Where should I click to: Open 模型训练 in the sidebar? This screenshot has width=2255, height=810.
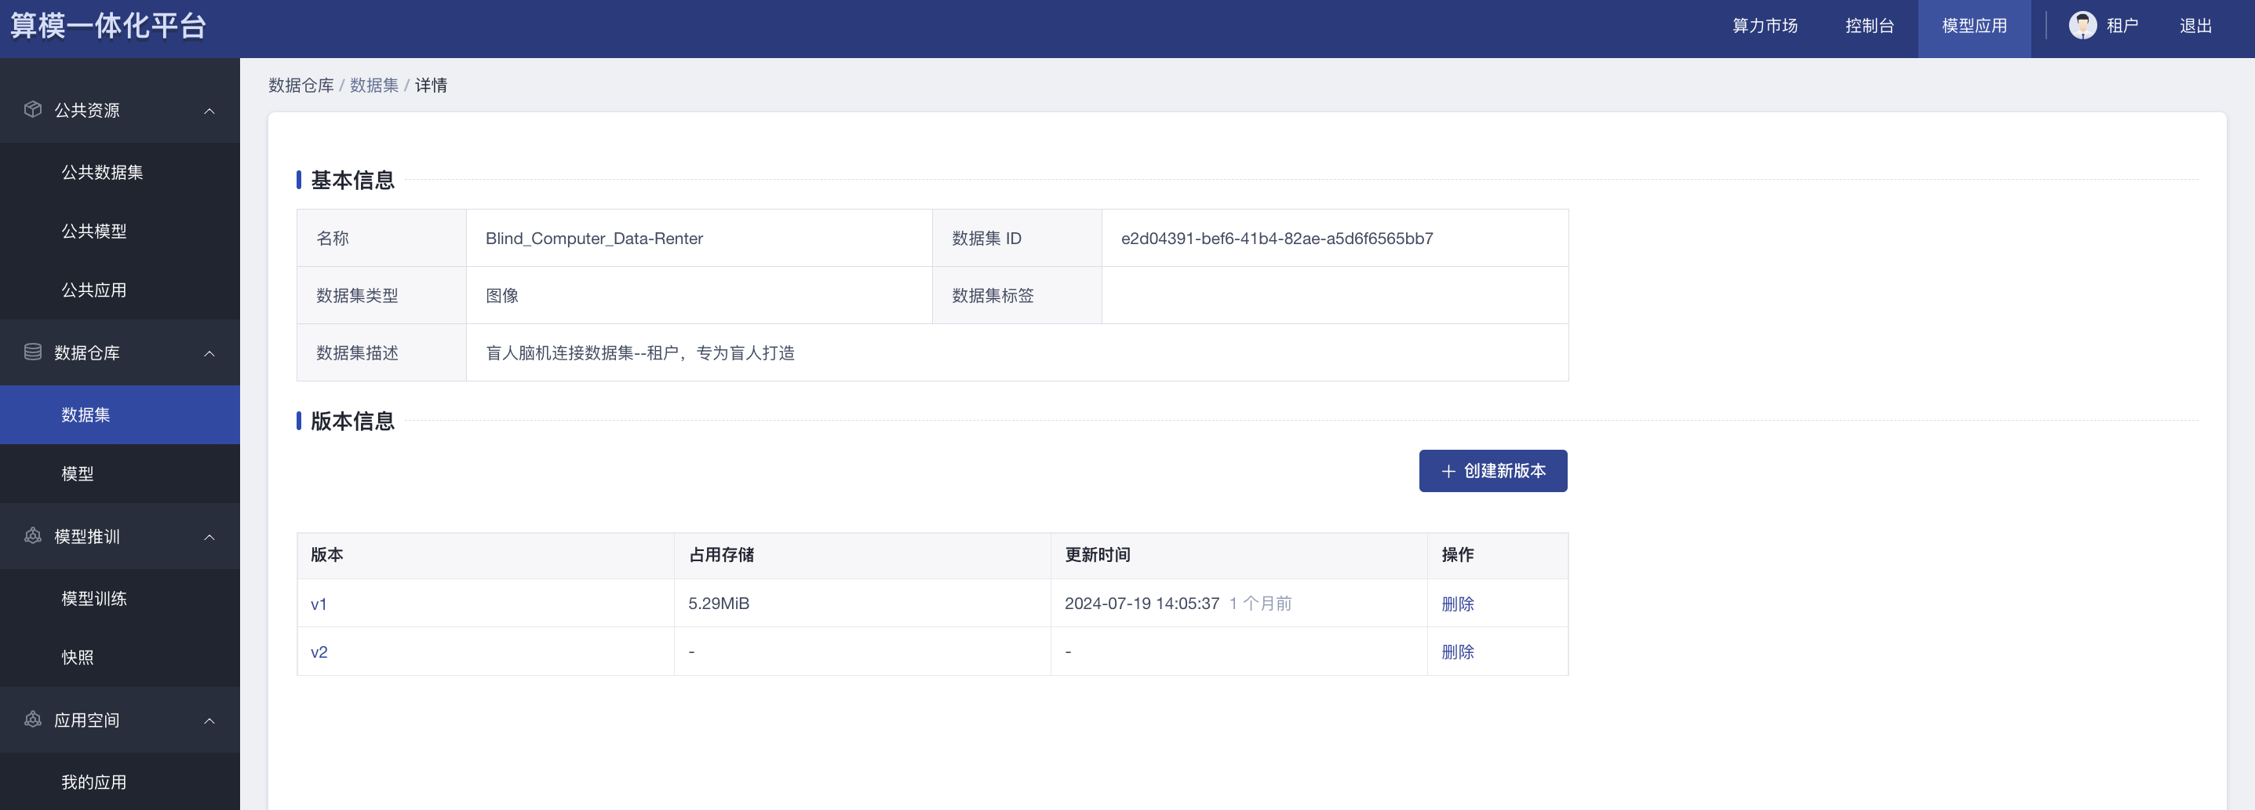94,599
